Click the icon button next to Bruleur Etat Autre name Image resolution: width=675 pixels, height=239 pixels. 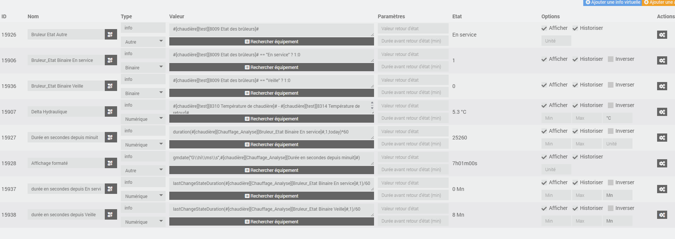click(x=110, y=34)
